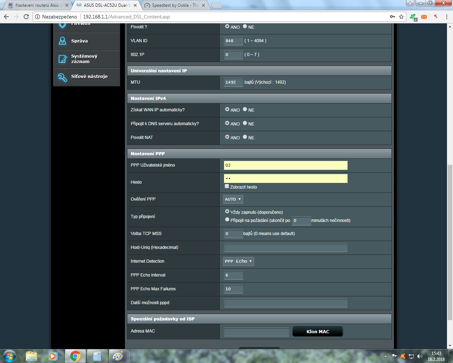Switch to Speedtest by Ookla tab
The width and height of the screenshot is (453, 363).
(175, 5)
